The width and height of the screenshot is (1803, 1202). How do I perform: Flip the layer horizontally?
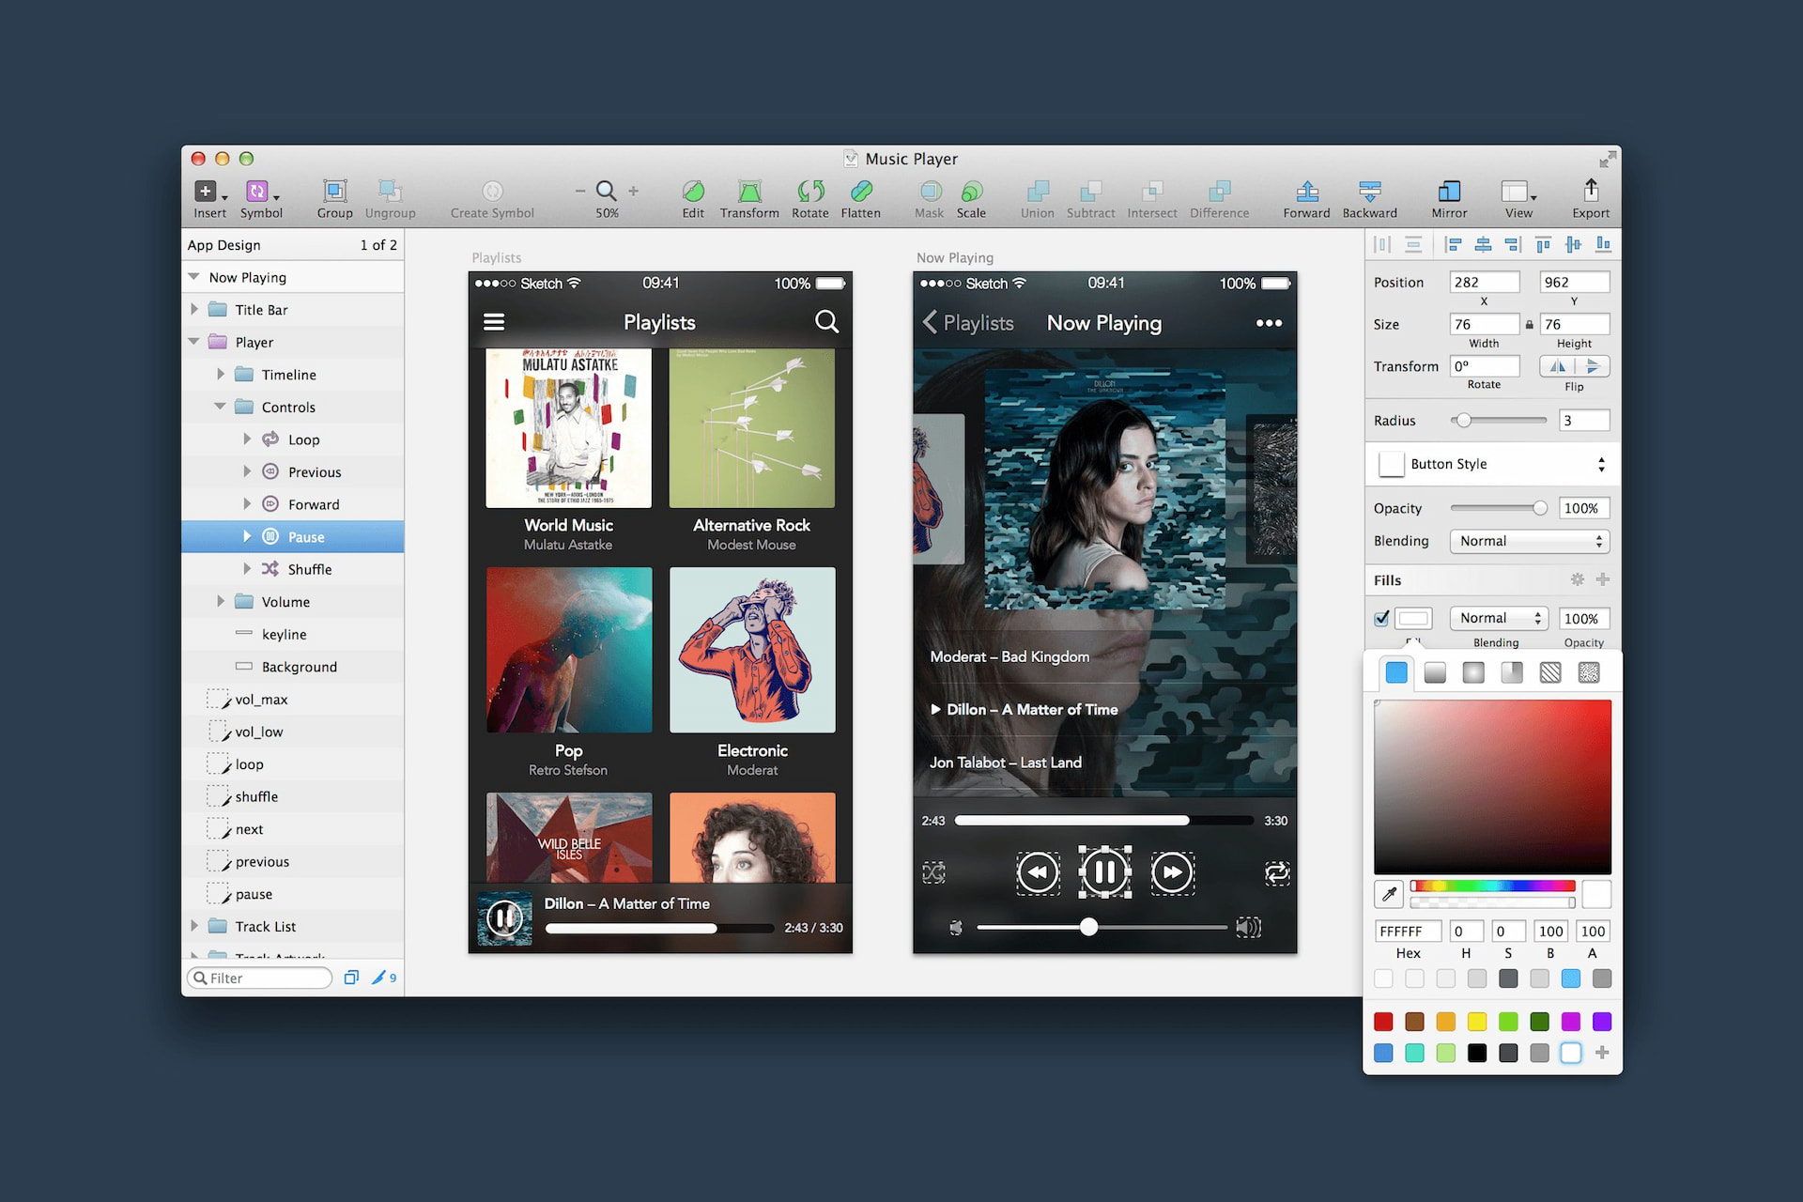(1558, 366)
